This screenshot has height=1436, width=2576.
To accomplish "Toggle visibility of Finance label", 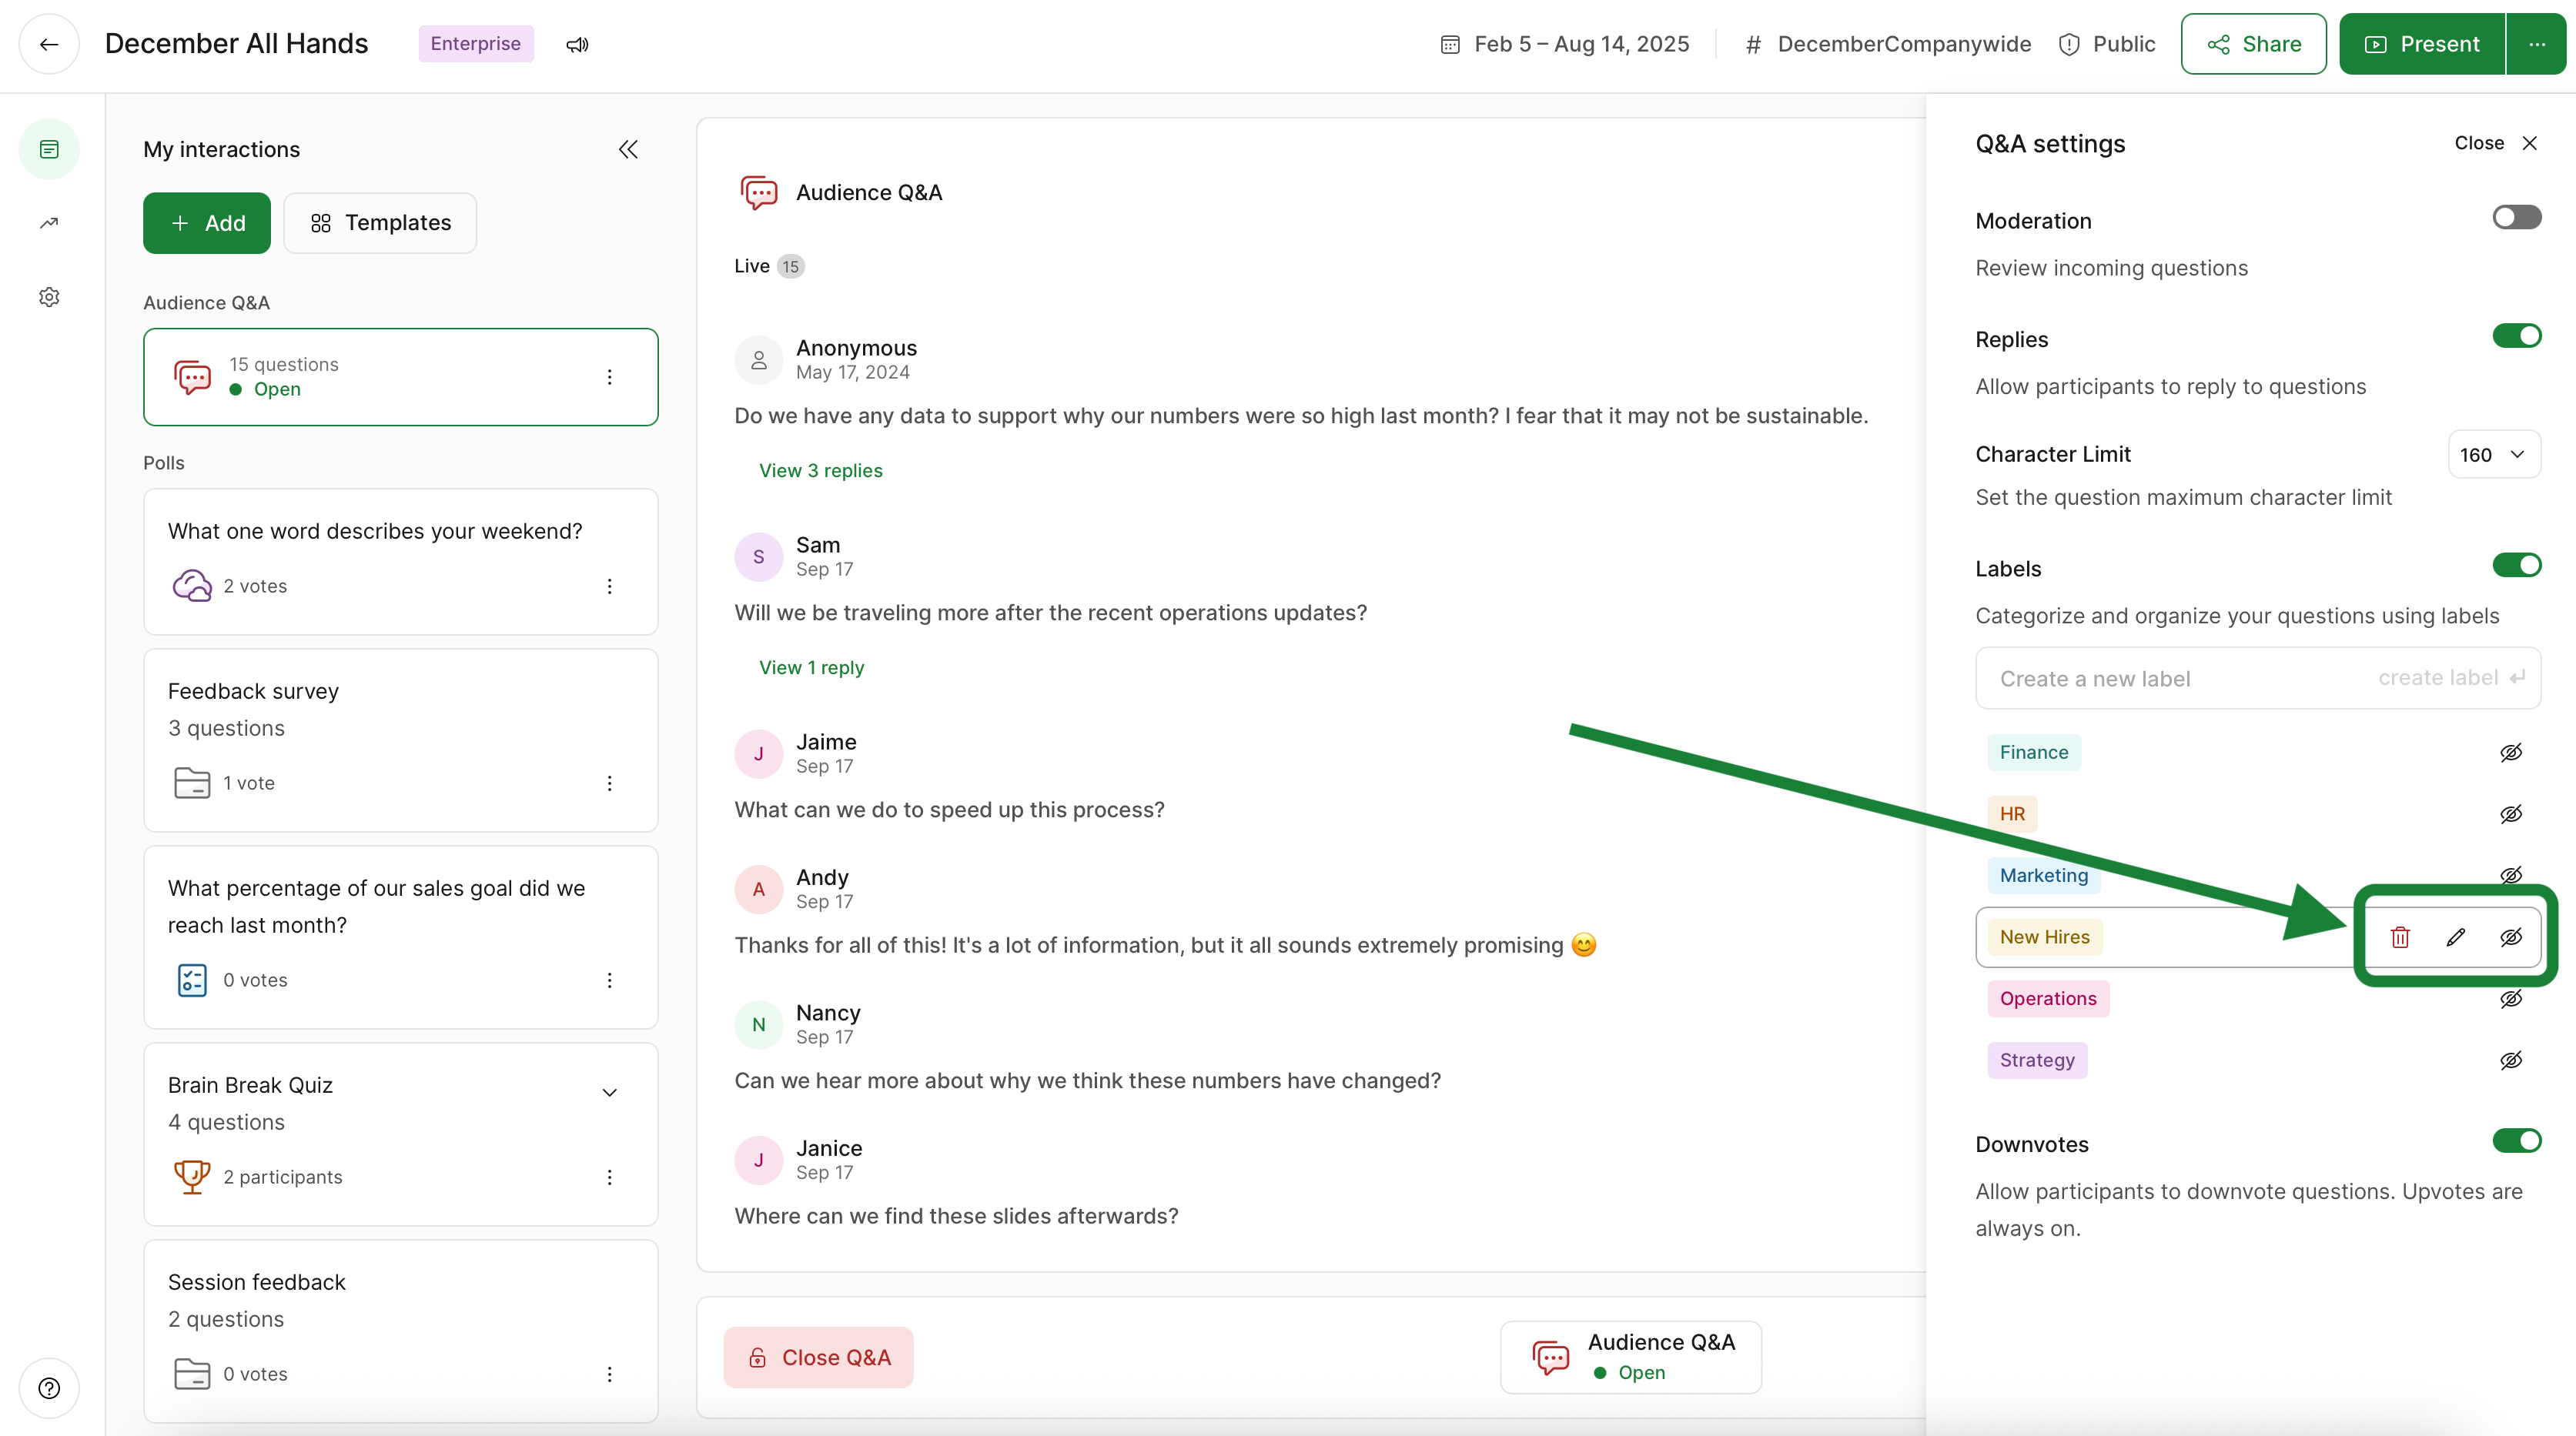I will pyautogui.click(x=2511, y=753).
